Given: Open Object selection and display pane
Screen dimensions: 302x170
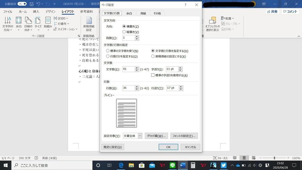Looking at the screenshot, I should point(212,24).
